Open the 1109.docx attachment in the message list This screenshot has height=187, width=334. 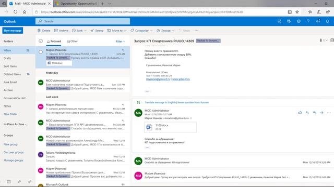[x=59, y=63]
